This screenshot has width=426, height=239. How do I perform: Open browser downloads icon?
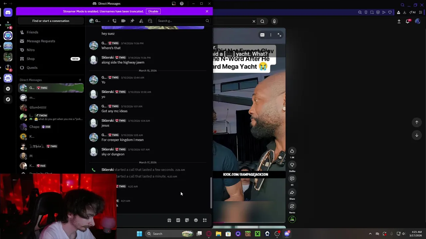pyautogui.click(x=404, y=12)
